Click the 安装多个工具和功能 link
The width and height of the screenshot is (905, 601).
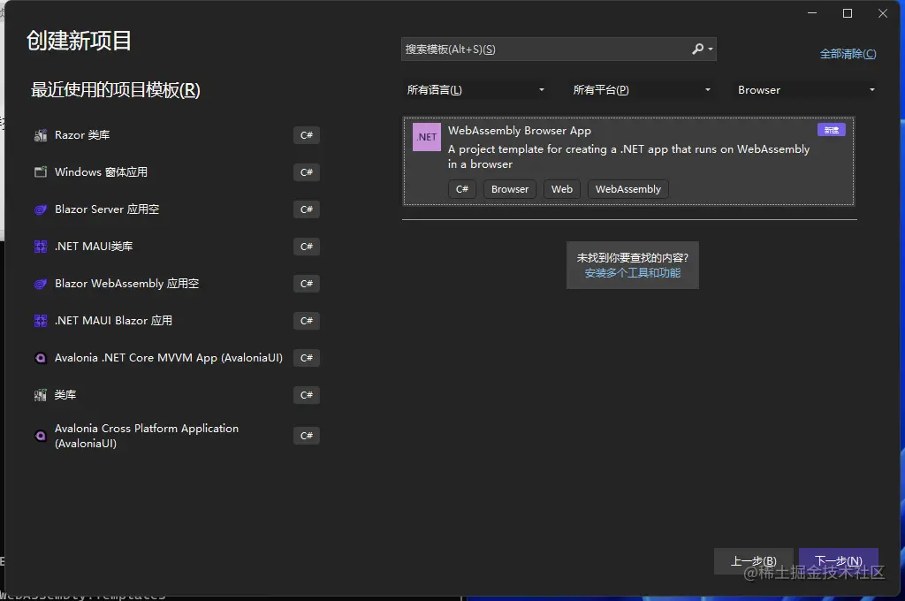(633, 273)
